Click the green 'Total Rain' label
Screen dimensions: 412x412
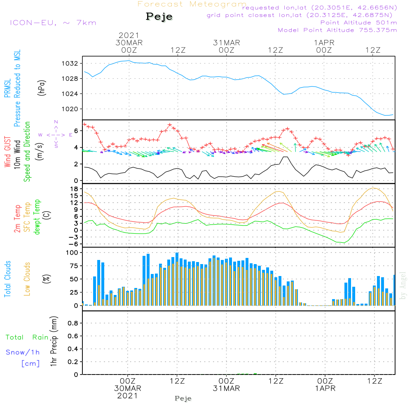point(27,337)
